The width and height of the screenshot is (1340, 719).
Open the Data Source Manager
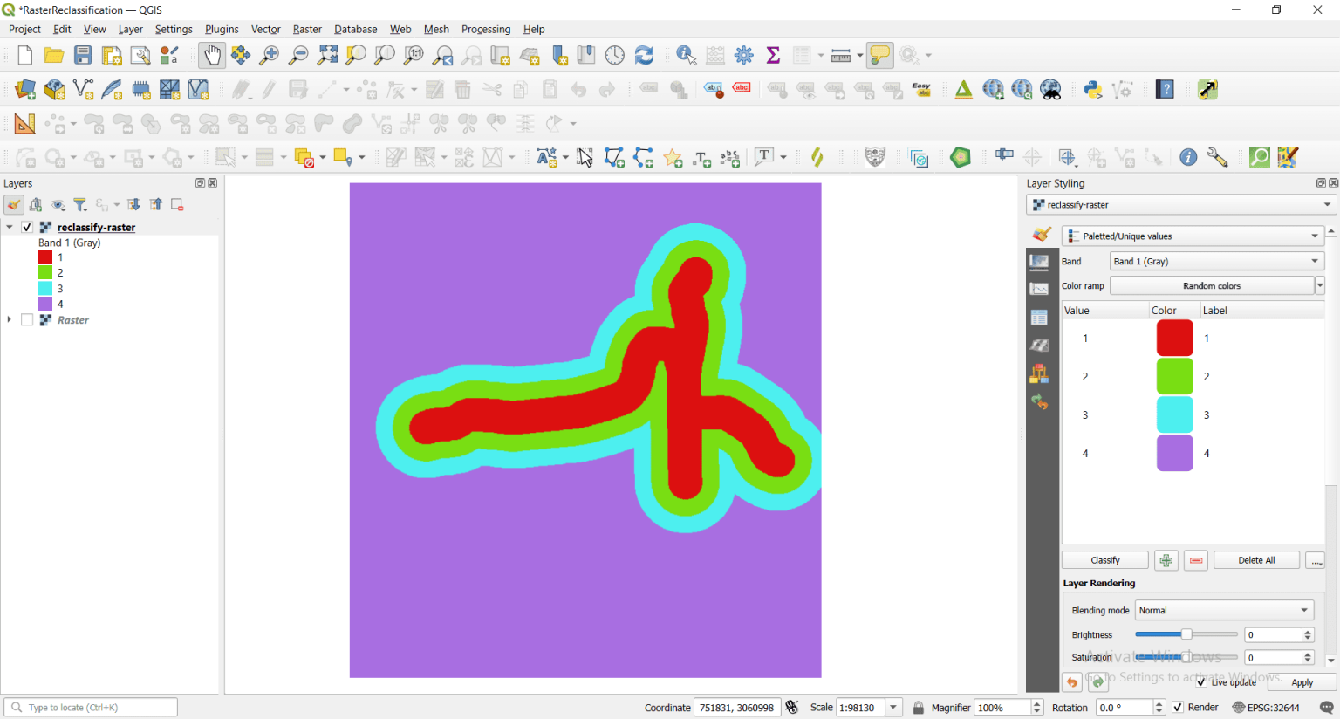pyautogui.click(x=24, y=88)
